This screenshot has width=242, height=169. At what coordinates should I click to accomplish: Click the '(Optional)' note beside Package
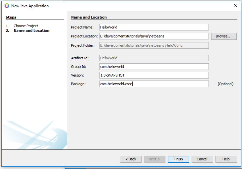225,84
